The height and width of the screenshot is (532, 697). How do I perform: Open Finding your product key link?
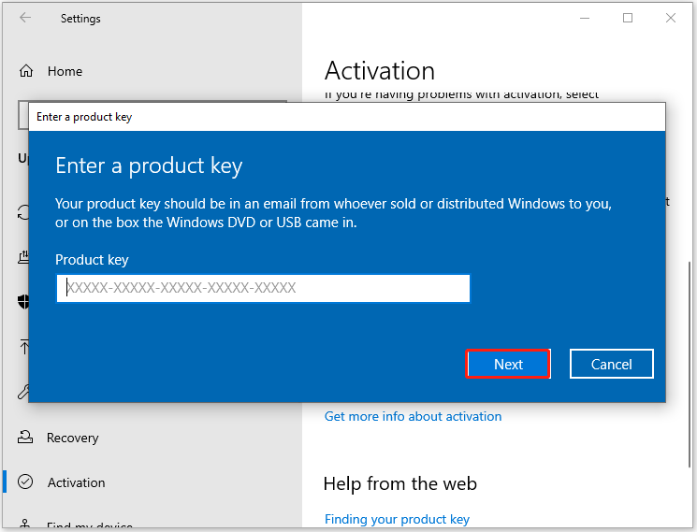(x=397, y=519)
